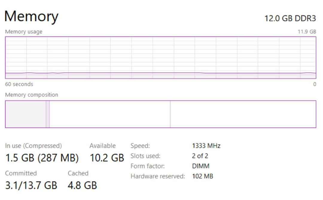Click the In use segment of memory composition
The height and width of the screenshot is (200, 323).
pos(26,114)
